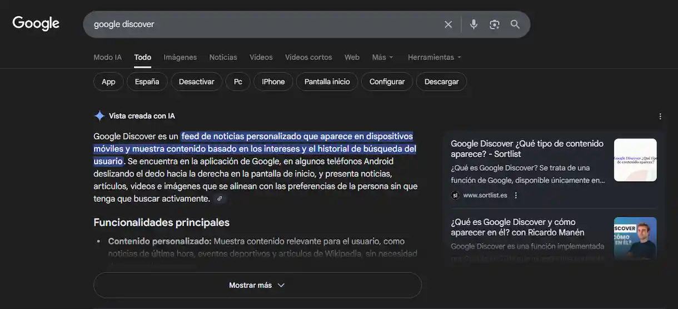The image size is (678, 309).
Task: Switch to the Modo IA tab
Action: 107,57
